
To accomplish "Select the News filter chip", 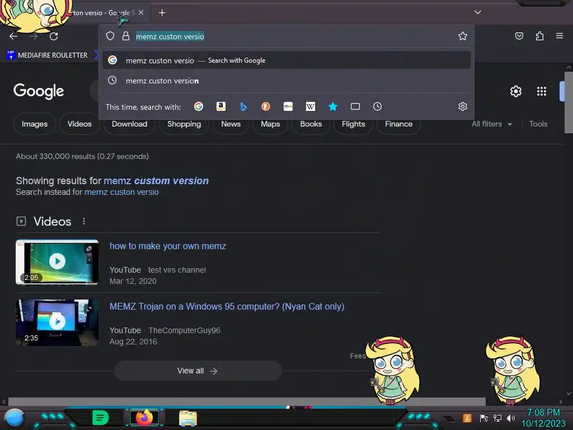I will pyautogui.click(x=231, y=124).
